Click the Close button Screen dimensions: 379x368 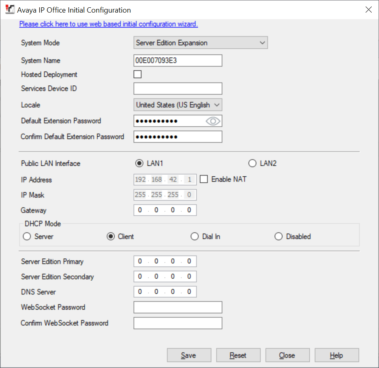click(288, 355)
